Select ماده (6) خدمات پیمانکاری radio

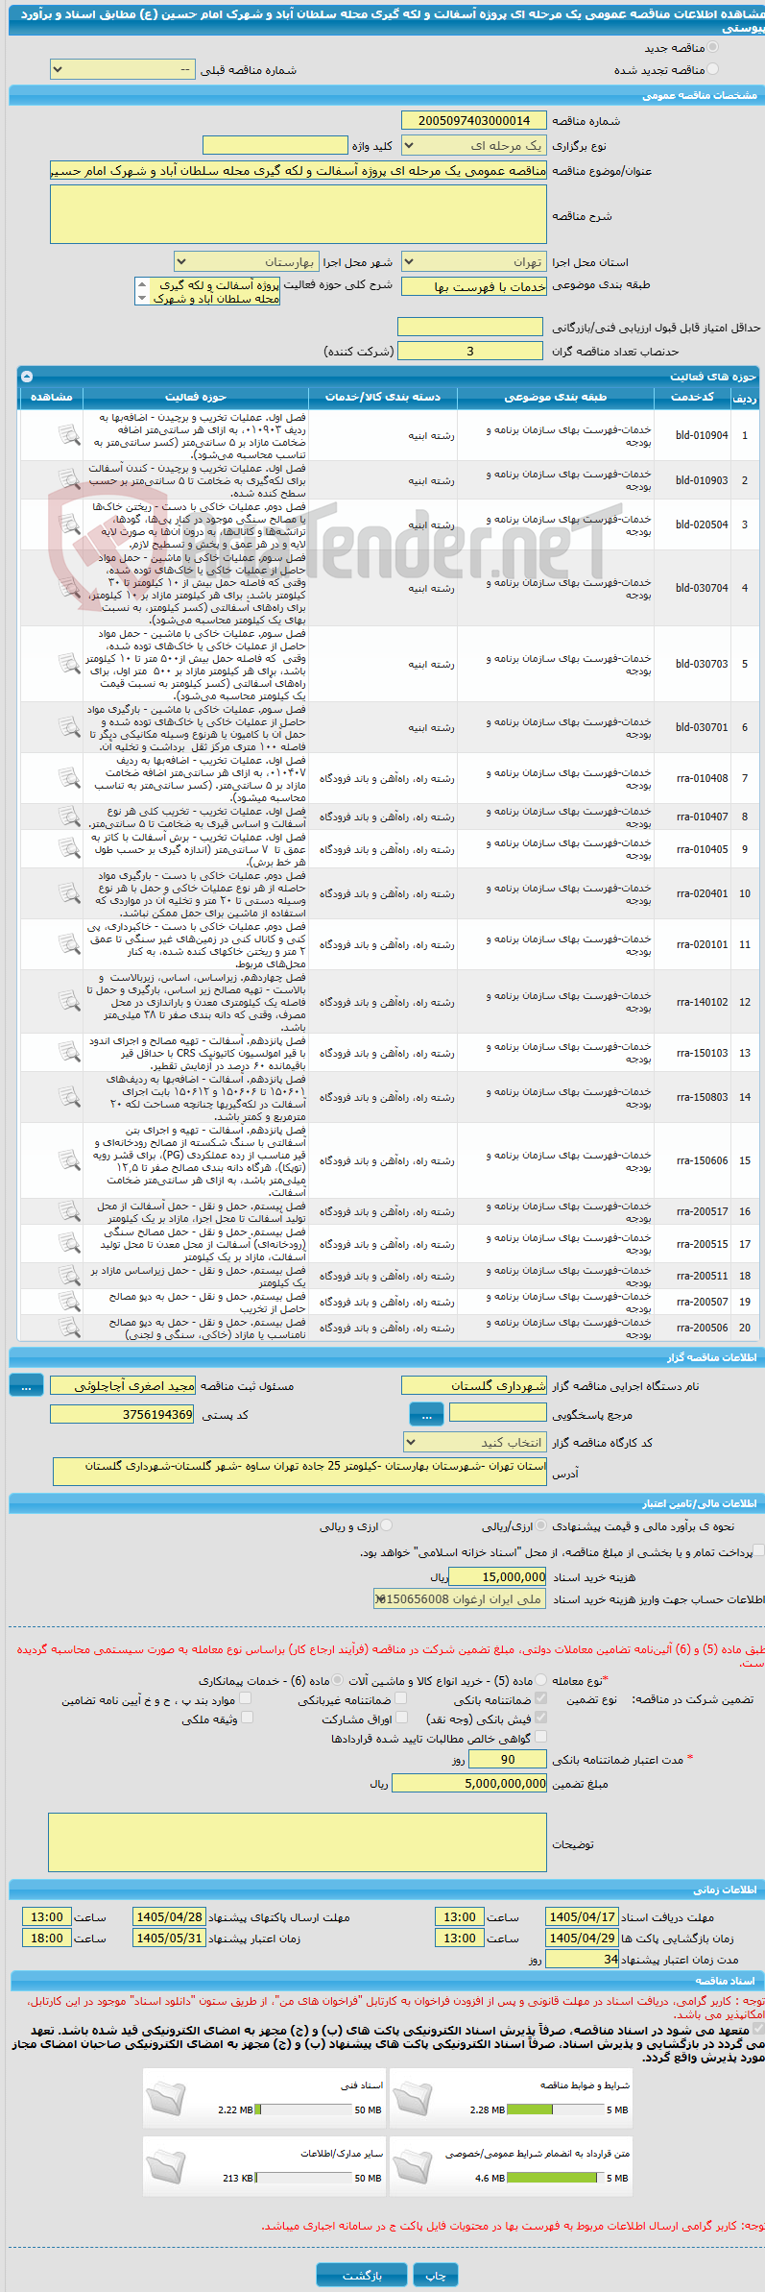[x=338, y=1679]
